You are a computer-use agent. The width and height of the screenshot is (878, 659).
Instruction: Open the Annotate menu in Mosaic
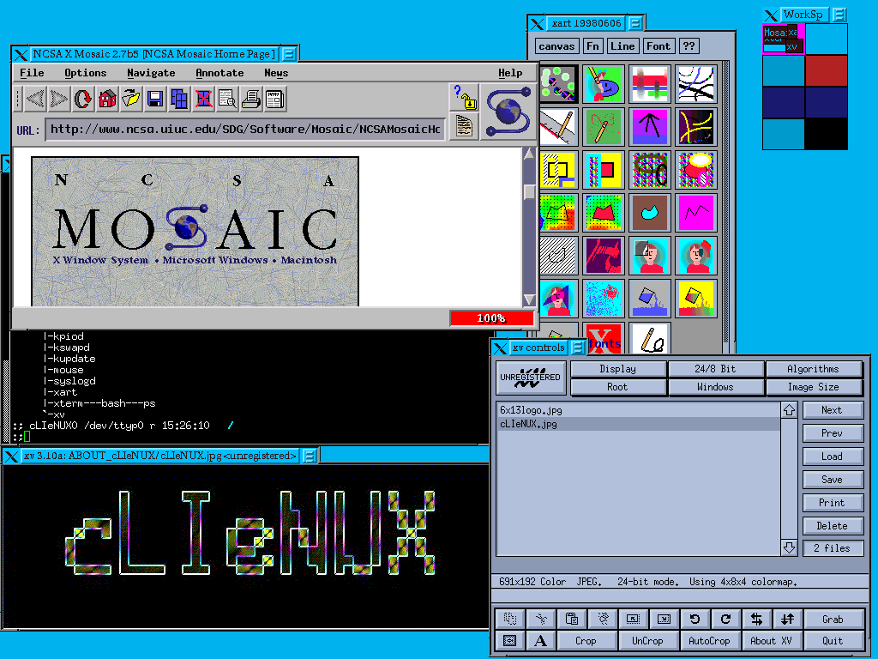219,73
